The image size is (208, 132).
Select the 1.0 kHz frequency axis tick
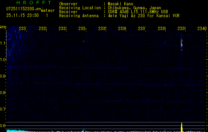click(x=3, y=59)
